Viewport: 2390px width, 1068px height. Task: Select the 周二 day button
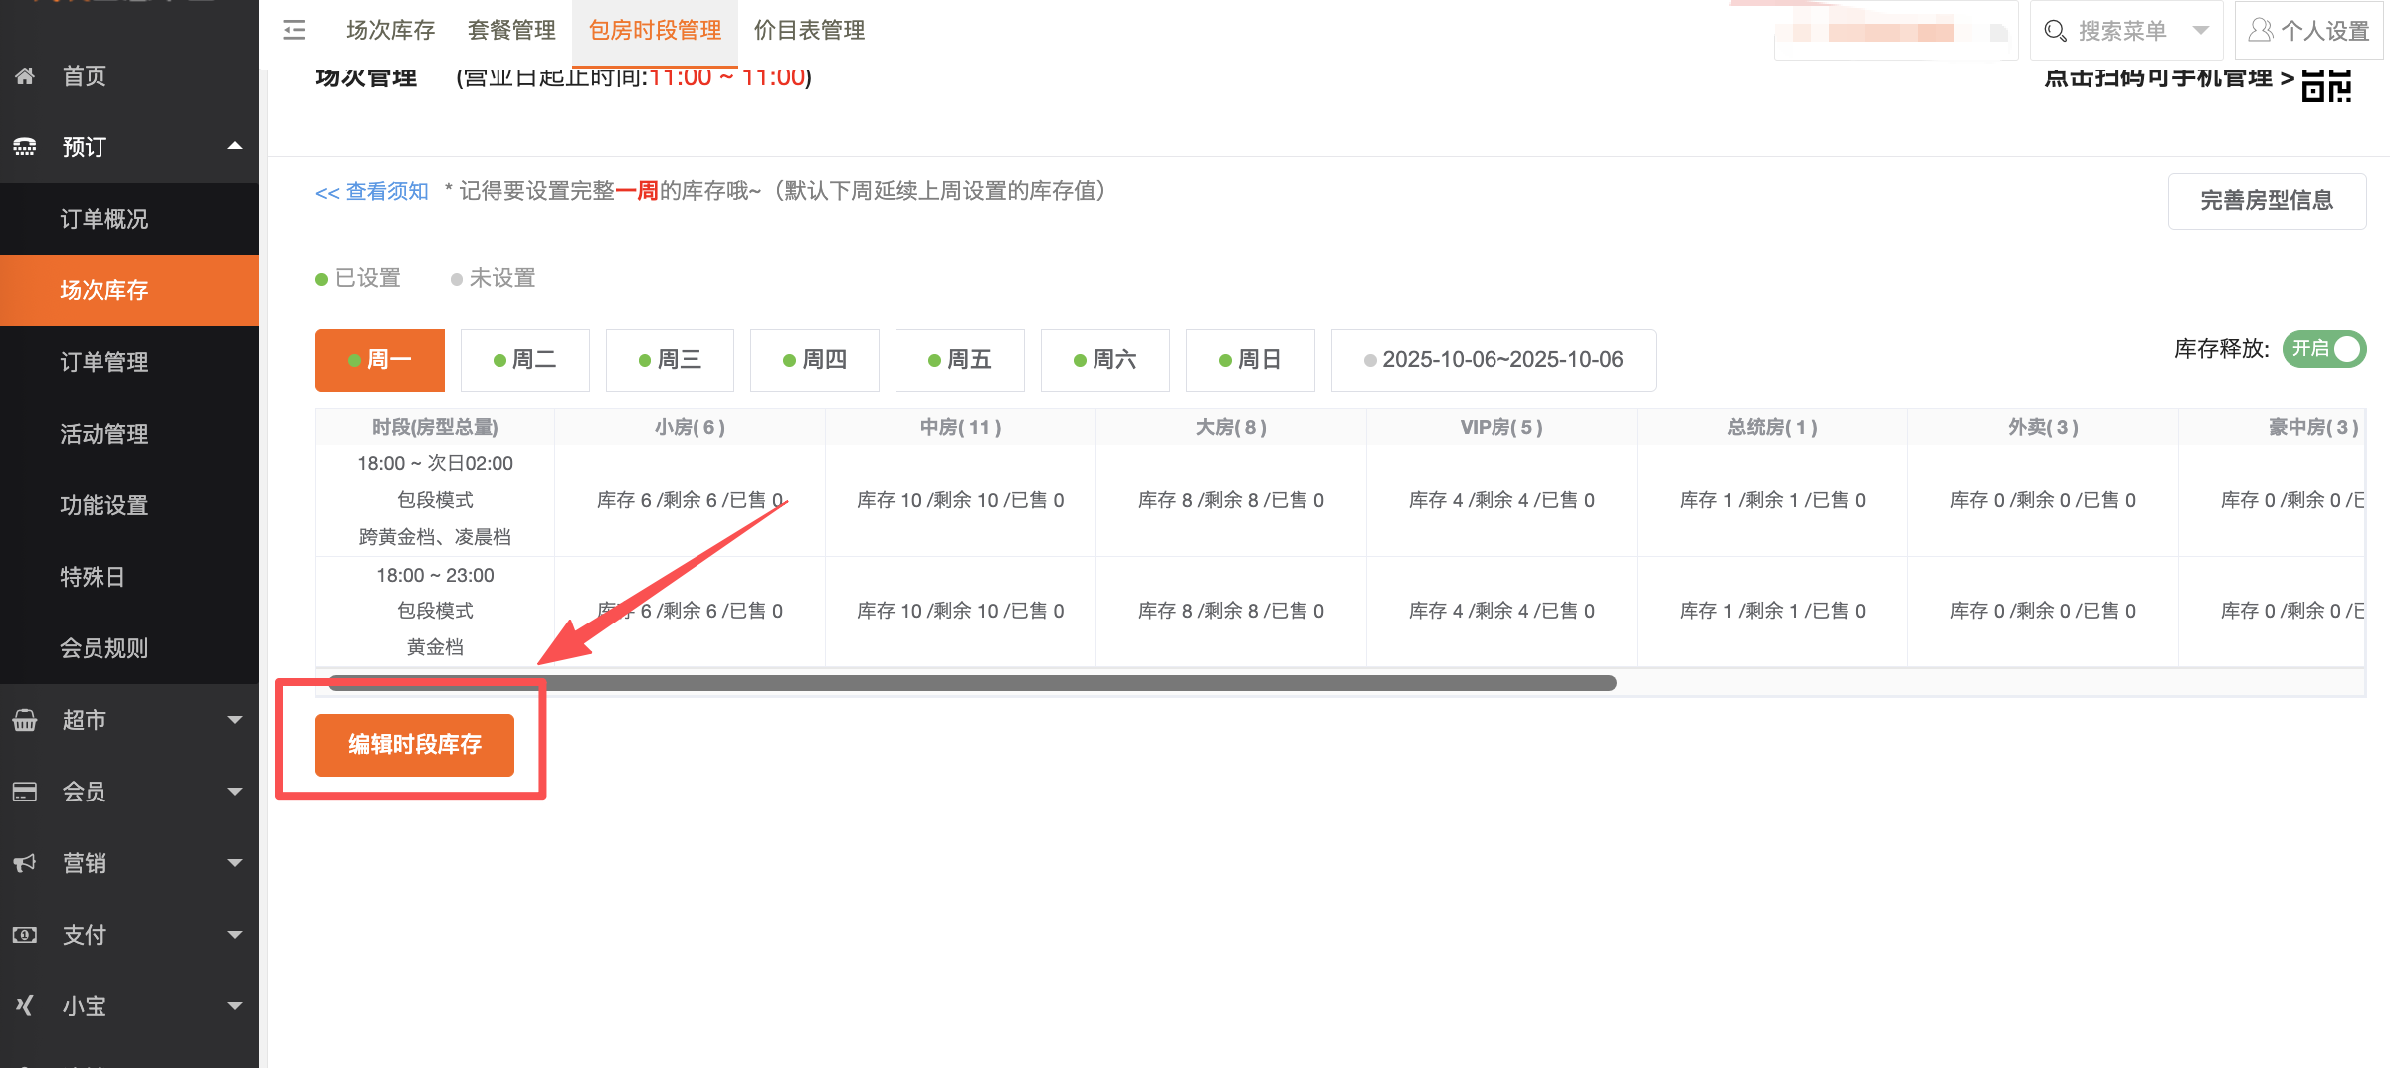click(525, 360)
